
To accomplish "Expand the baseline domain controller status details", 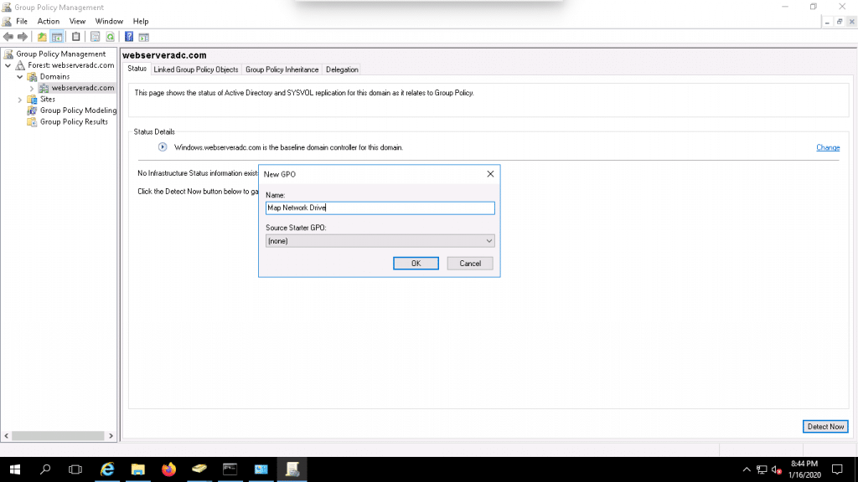I will 163,147.
